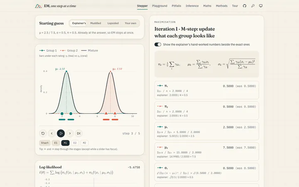The width and height of the screenshot is (299, 187).
Task: Click 'explainer: 14.9985 / 2.0000 = 7.5' text
Action: (176, 157)
